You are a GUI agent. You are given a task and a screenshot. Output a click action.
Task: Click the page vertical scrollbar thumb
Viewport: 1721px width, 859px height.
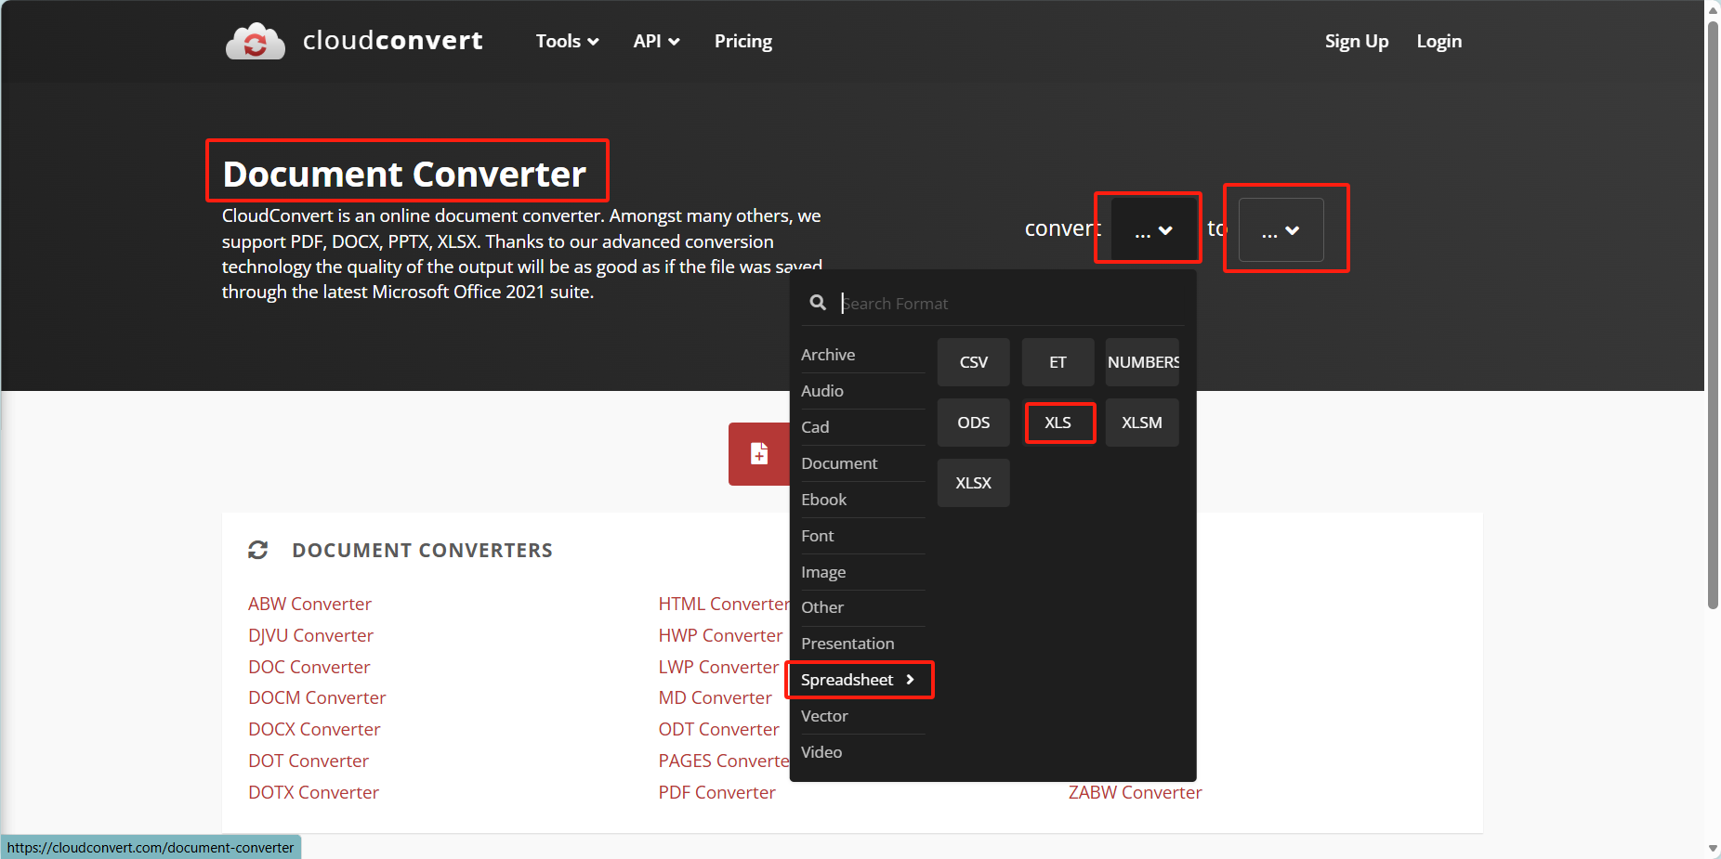click(1713, 316)
